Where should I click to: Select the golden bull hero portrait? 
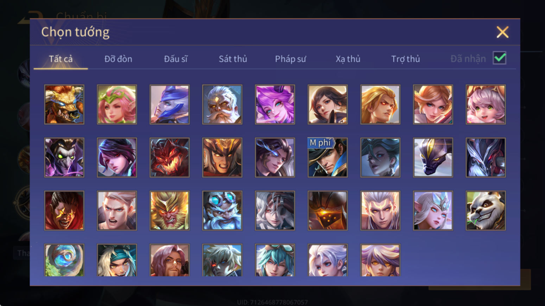coord(64,104)
